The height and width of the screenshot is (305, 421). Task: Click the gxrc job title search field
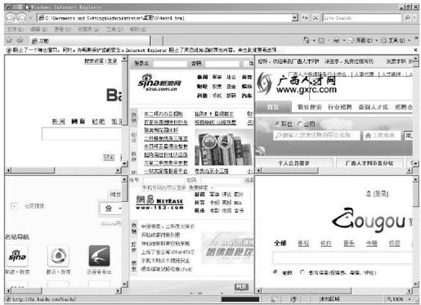pyautogui.click(x=316, y=135)
